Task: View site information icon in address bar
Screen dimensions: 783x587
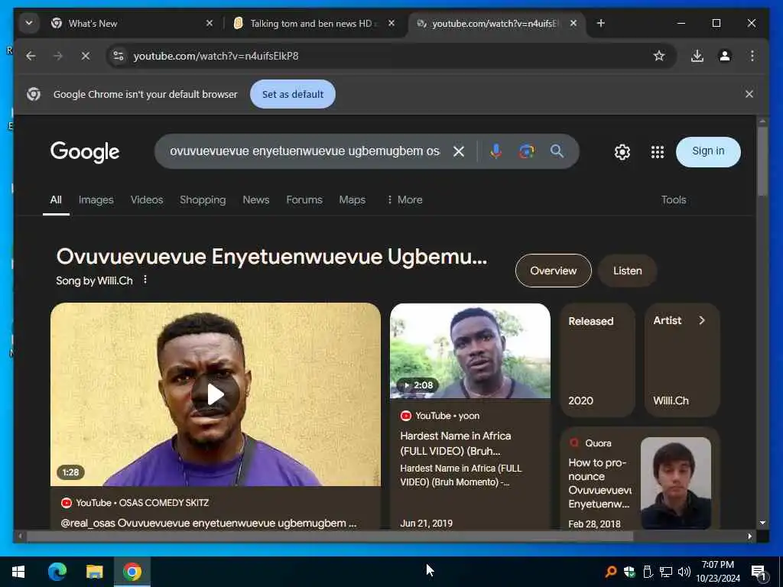Action: click(119, 56)
